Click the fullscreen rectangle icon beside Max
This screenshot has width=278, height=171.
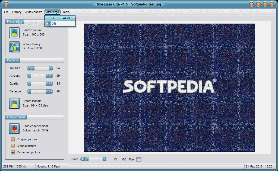139,160
